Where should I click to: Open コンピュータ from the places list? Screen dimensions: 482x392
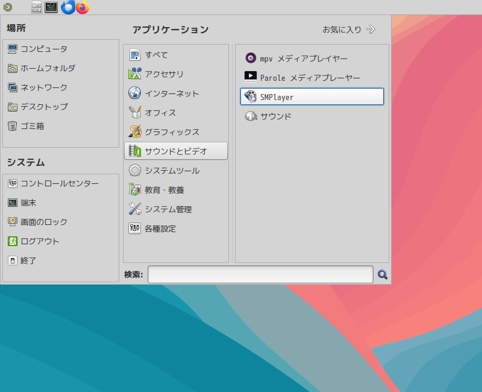point(44,49)
